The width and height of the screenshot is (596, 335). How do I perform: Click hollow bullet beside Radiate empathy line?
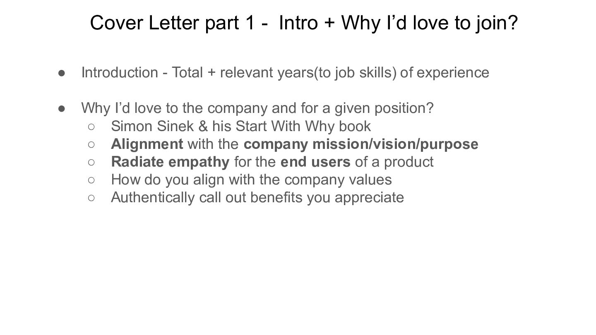(91, 162)
